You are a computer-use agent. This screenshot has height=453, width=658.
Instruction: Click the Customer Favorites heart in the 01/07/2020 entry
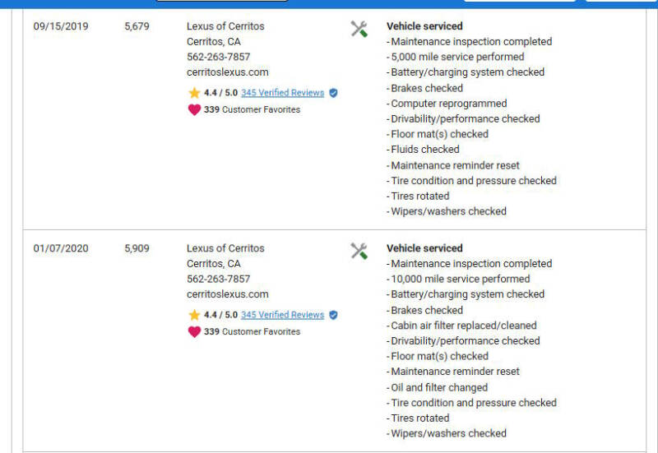click(x=194, y=331)
